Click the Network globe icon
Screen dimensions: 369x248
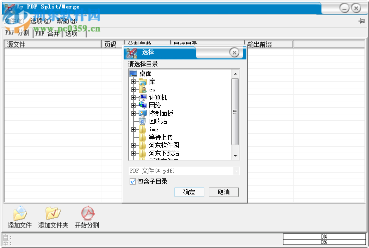(x=143, y=105)
